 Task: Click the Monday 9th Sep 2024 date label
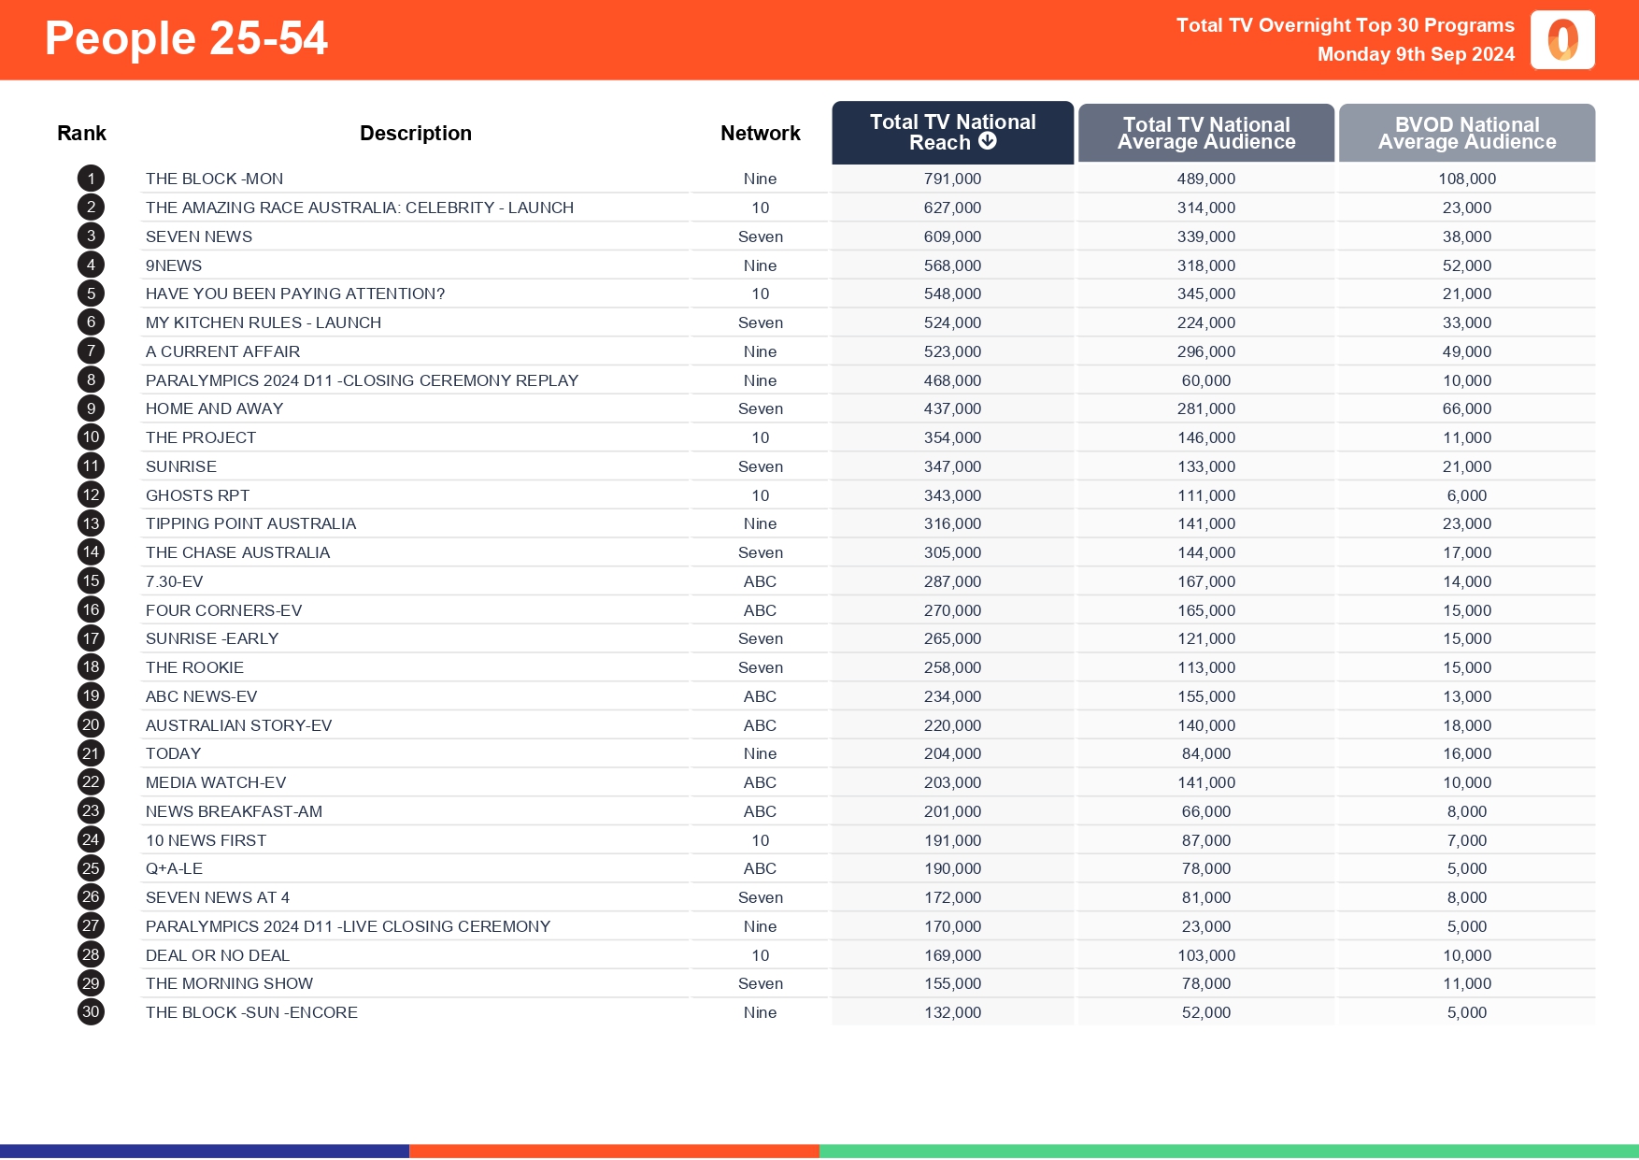pyautogui.click(x=1416, y=54)
